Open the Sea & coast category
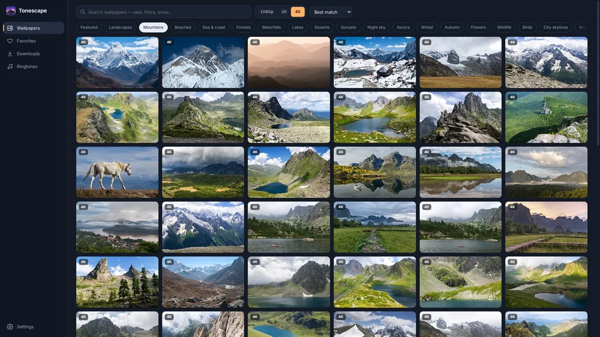The height and width of the screenshot is (337, 600). coord(214,27)
